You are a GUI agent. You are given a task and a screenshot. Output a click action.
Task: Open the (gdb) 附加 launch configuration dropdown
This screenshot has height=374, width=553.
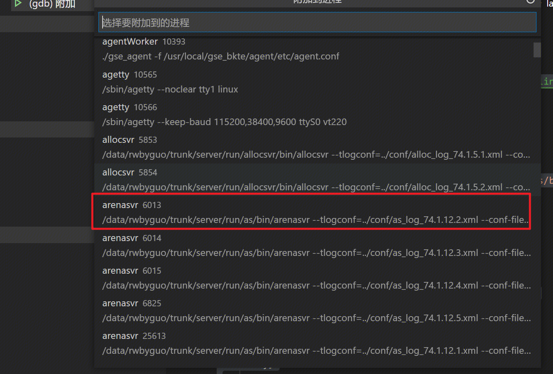click(x=52, y=4)
